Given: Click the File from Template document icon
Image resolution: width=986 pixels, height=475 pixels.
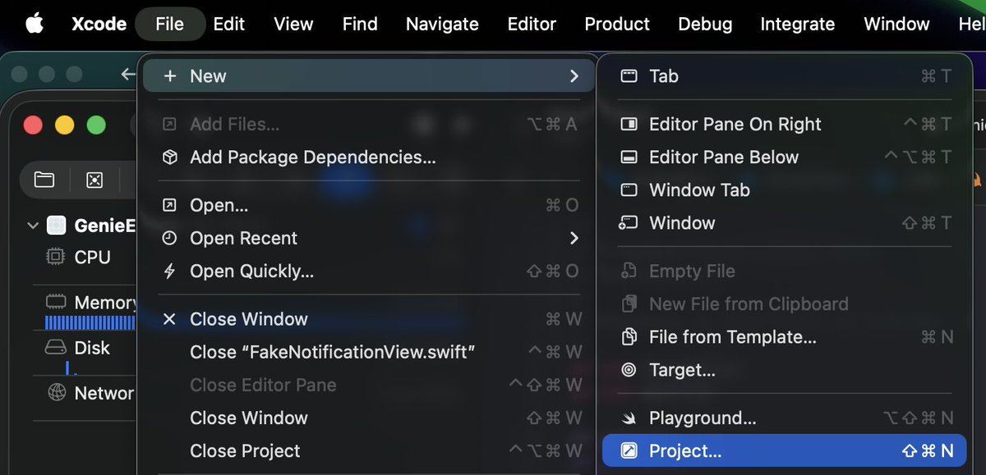Looking at the screenshot, I should coord(629,336).
